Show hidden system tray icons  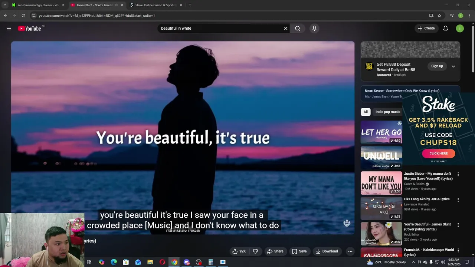click(x=413, y=262)
